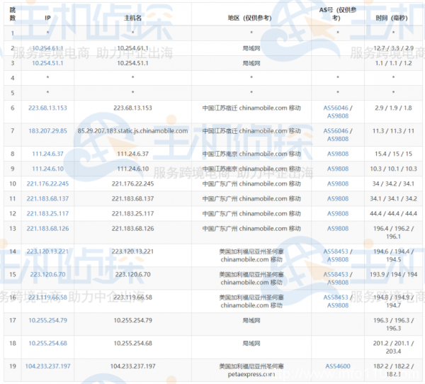Open IP link 221.176.22.245

point(47,183)
